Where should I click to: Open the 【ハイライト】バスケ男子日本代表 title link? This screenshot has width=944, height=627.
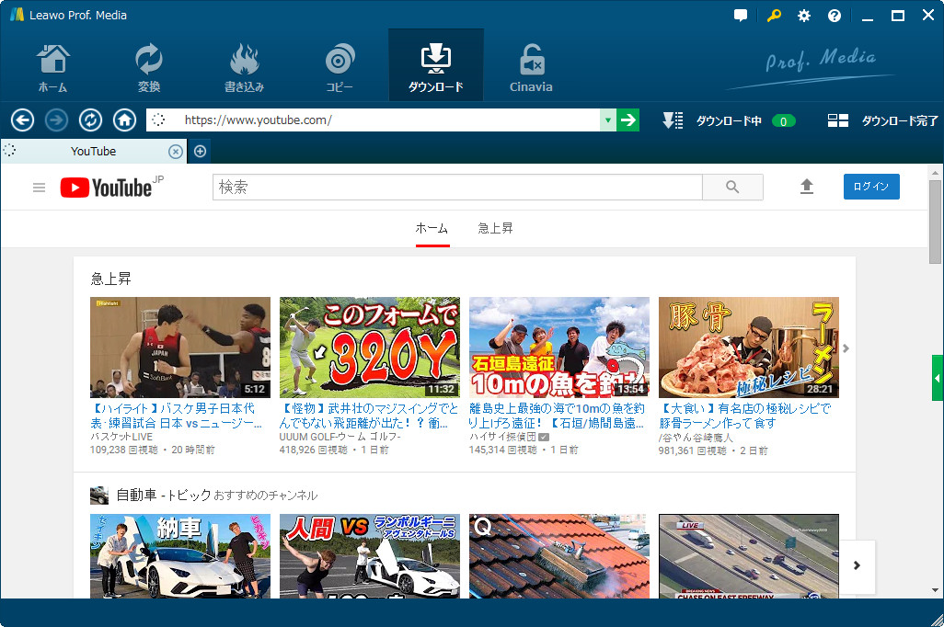(176, 416)
